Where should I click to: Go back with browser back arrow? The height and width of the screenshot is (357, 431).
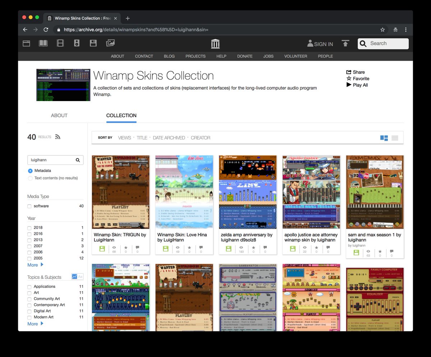click(25, 30)
